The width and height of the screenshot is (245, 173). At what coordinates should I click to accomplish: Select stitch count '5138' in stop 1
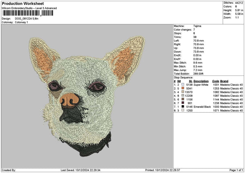(189, 85)
